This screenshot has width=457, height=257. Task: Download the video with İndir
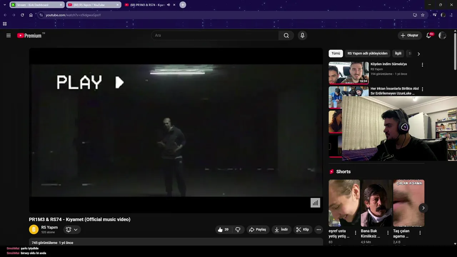coord(281,230)
